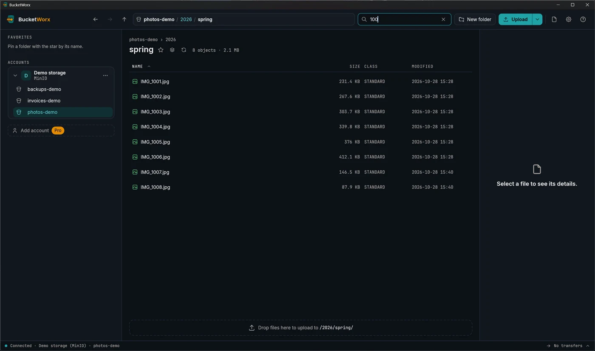The image size is (595, 351).
Task: Sort the list by Size column
Action: (354, 67)
